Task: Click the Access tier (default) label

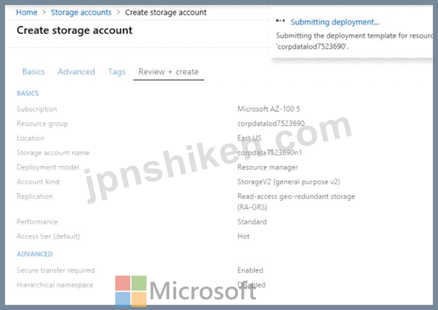Action: (48, 236)
